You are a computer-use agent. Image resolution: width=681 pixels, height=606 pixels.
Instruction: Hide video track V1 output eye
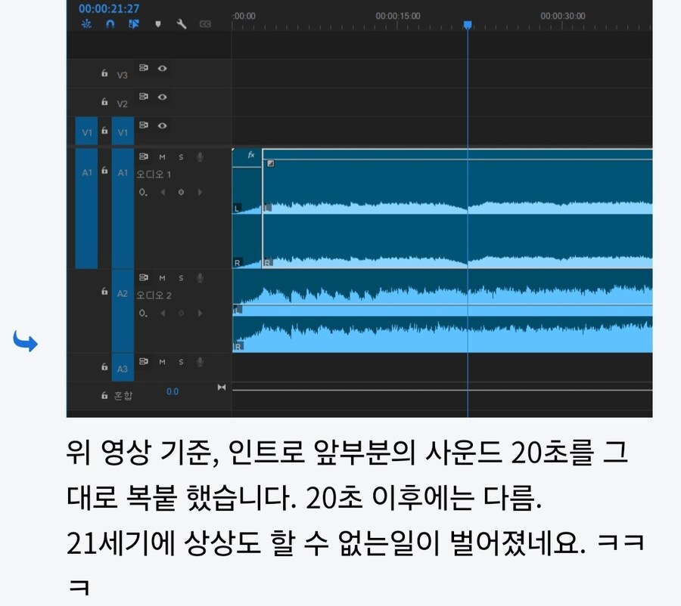click(163, 125)
